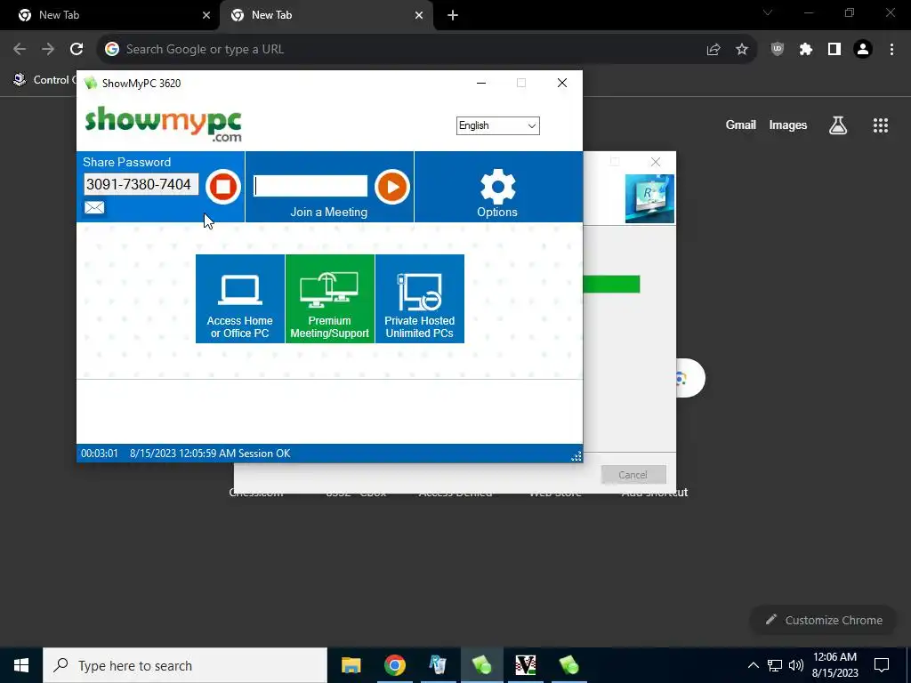Click the Session OK status text
The height and width of the screenshot is (683, 911).
pyautogui.click(x=264, y=454)
